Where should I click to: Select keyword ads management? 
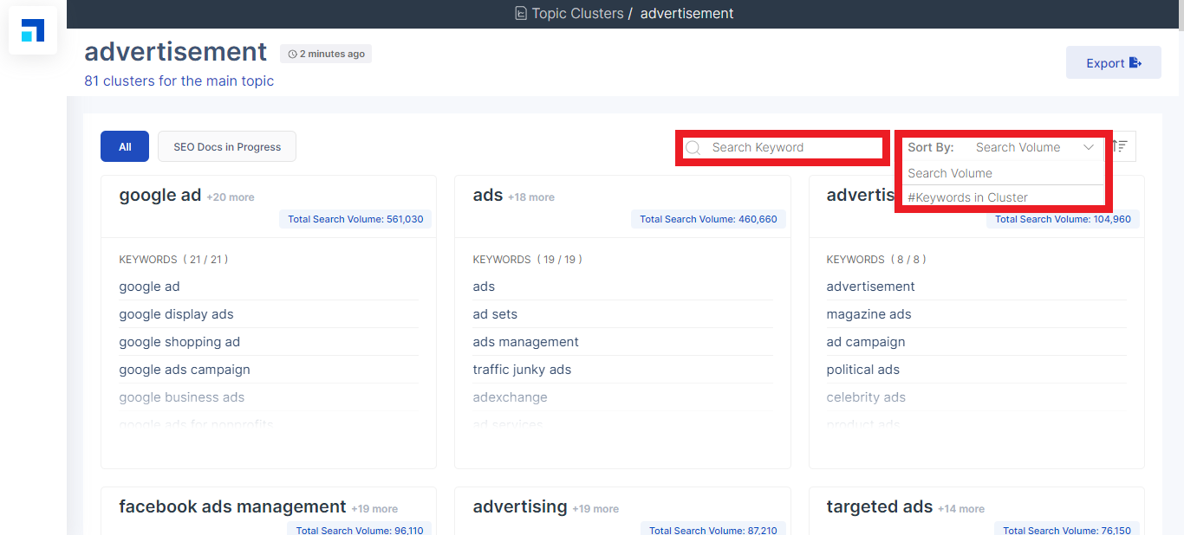click(x=526, y=342)
